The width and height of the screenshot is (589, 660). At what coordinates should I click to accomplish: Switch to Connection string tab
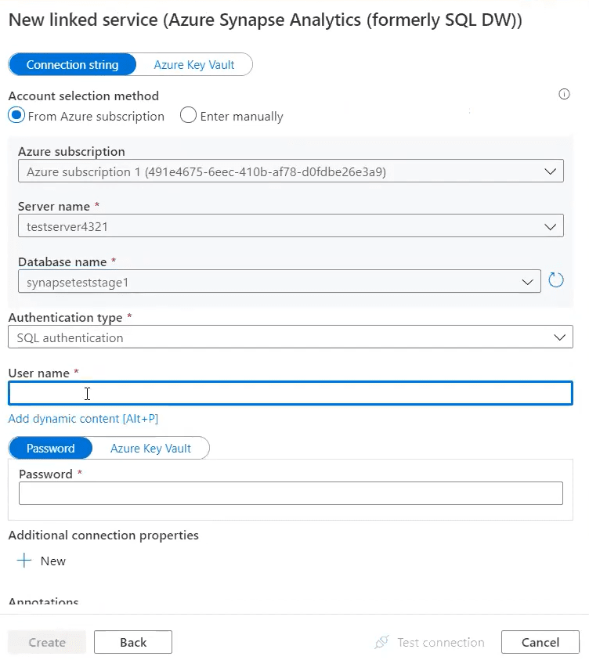tap(72, 65)
